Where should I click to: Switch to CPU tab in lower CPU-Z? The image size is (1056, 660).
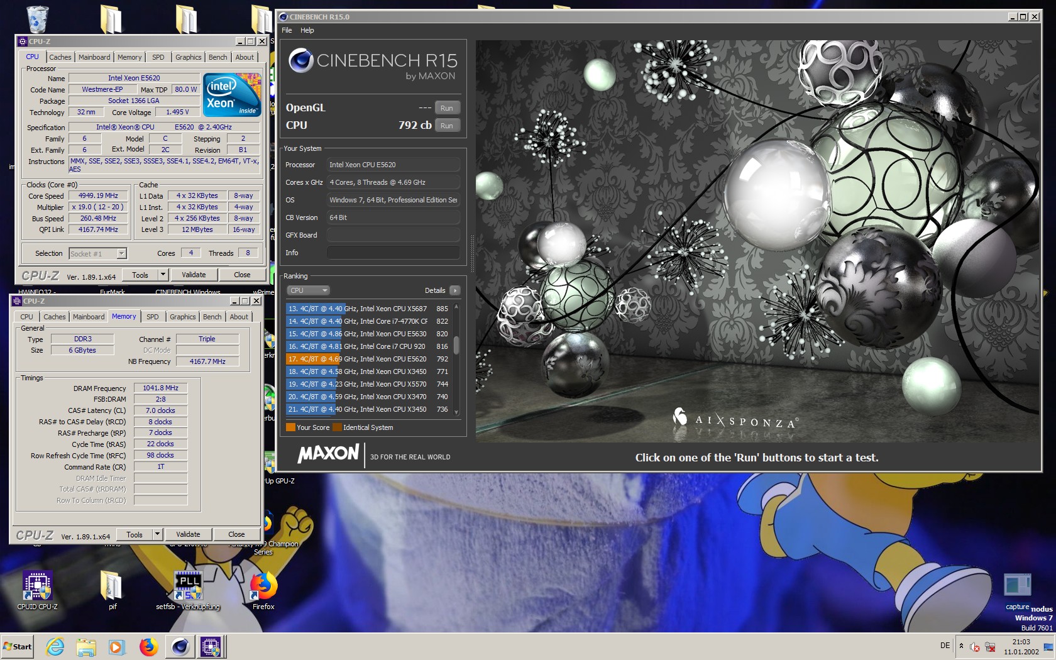27,317
